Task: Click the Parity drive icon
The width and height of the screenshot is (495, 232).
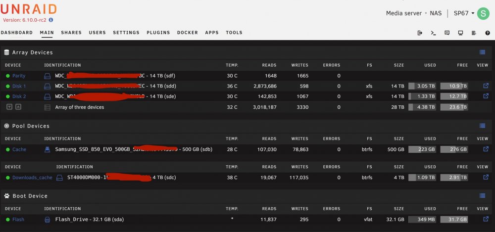Action: pyautogui.click(x=47, y=76)
